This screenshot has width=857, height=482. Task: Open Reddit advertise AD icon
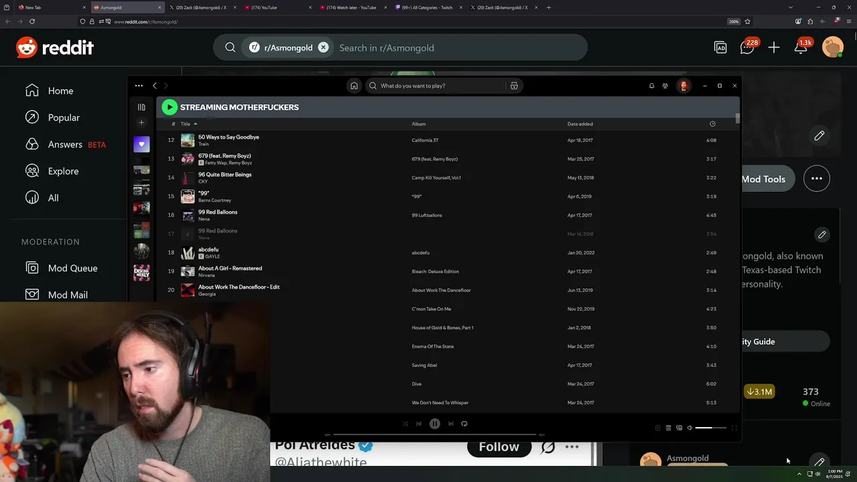[720, 48]
